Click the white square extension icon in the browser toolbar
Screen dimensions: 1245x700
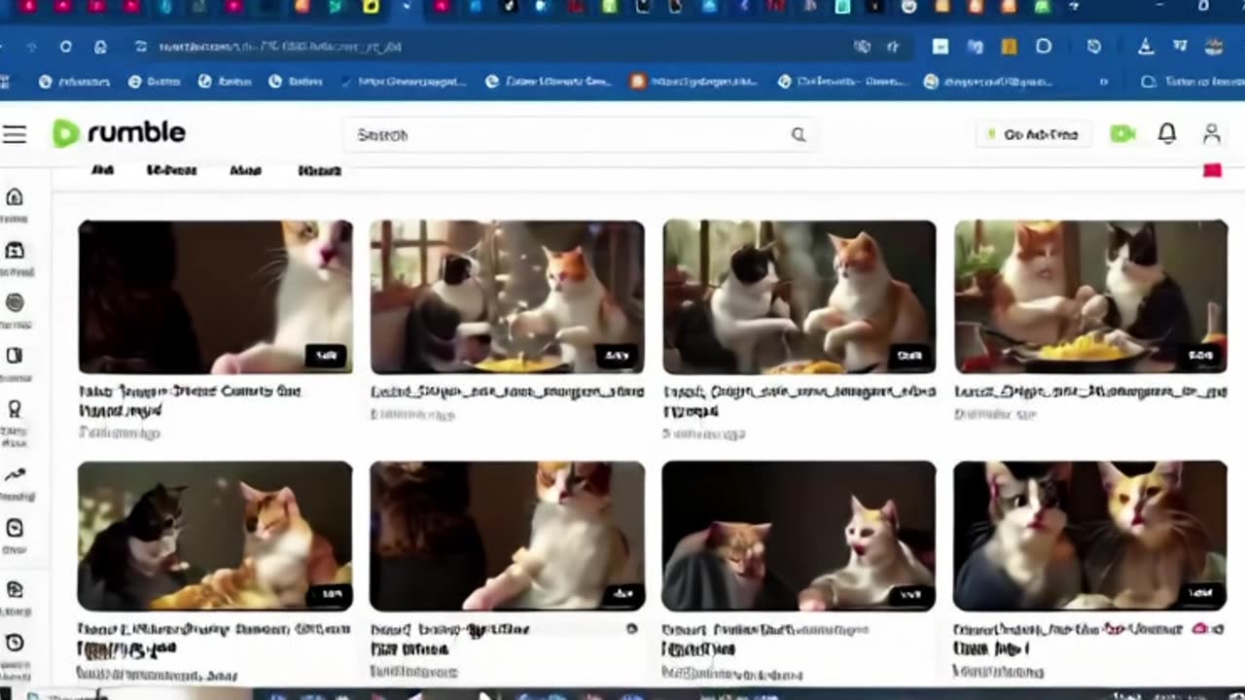point(940,47)
